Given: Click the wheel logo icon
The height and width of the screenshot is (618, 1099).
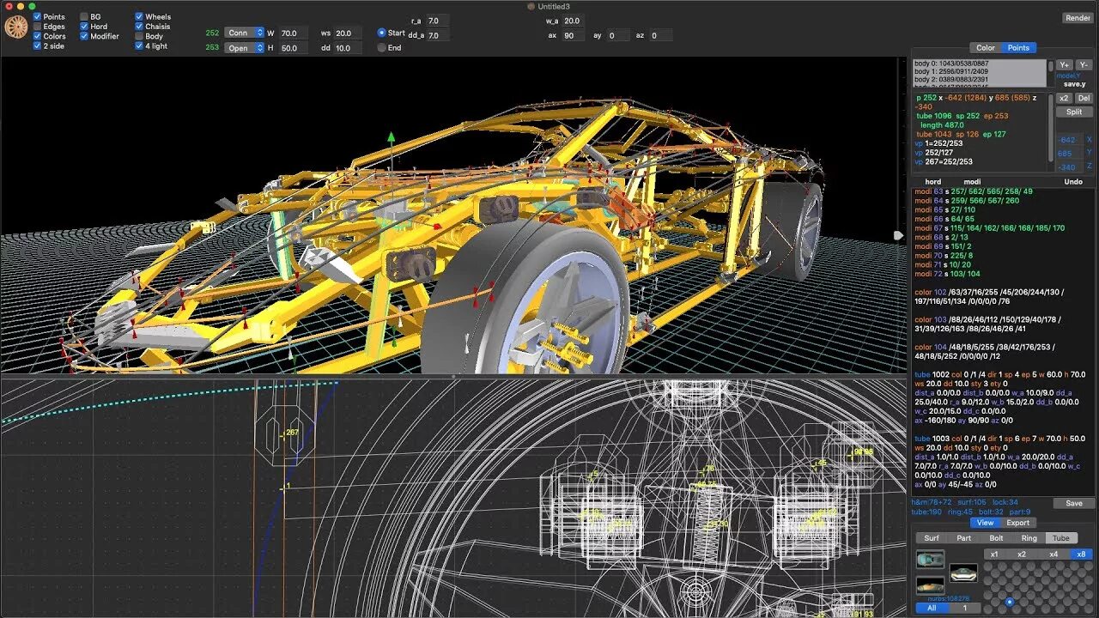Looking at the screenshot, I should (x=16, y=27).
